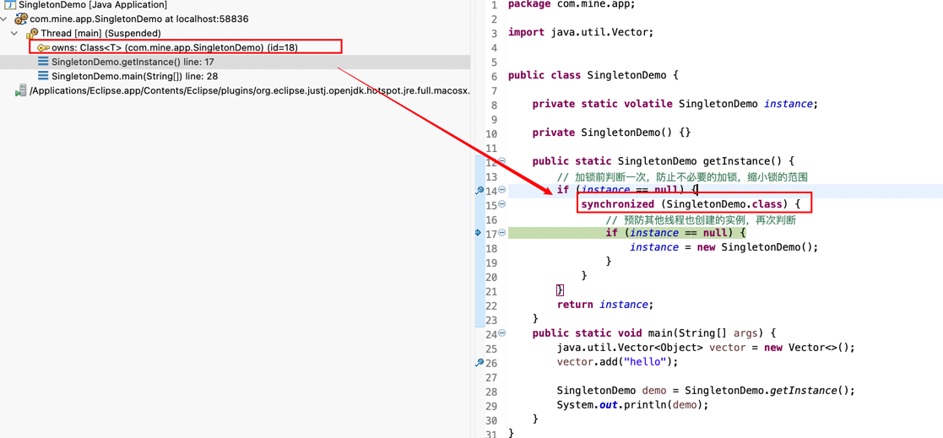943x438 pixels.
Task: Click the stack frame icon for main(String[])
Action: [x=43, y=76]
